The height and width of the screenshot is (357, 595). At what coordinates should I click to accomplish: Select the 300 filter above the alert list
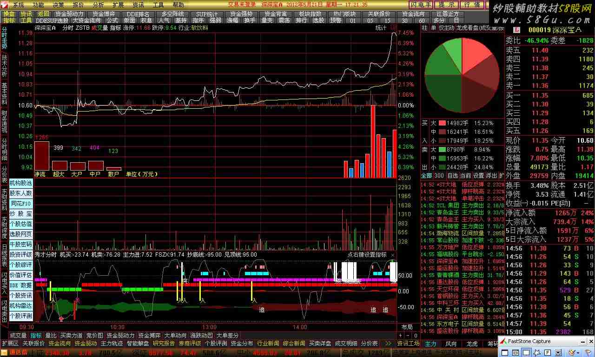(x=439, y=176)
